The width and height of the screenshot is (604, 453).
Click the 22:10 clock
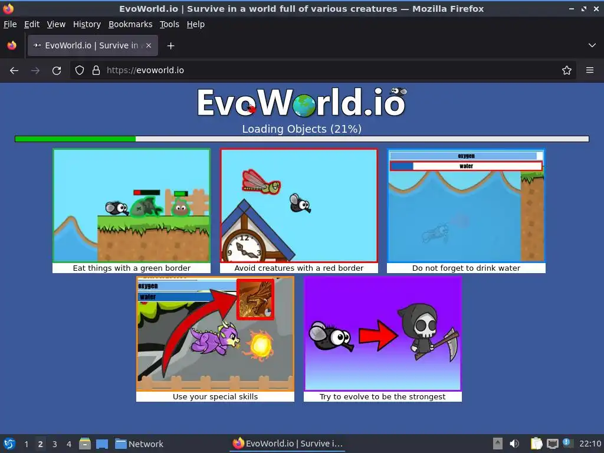click(x=590, y=444)
